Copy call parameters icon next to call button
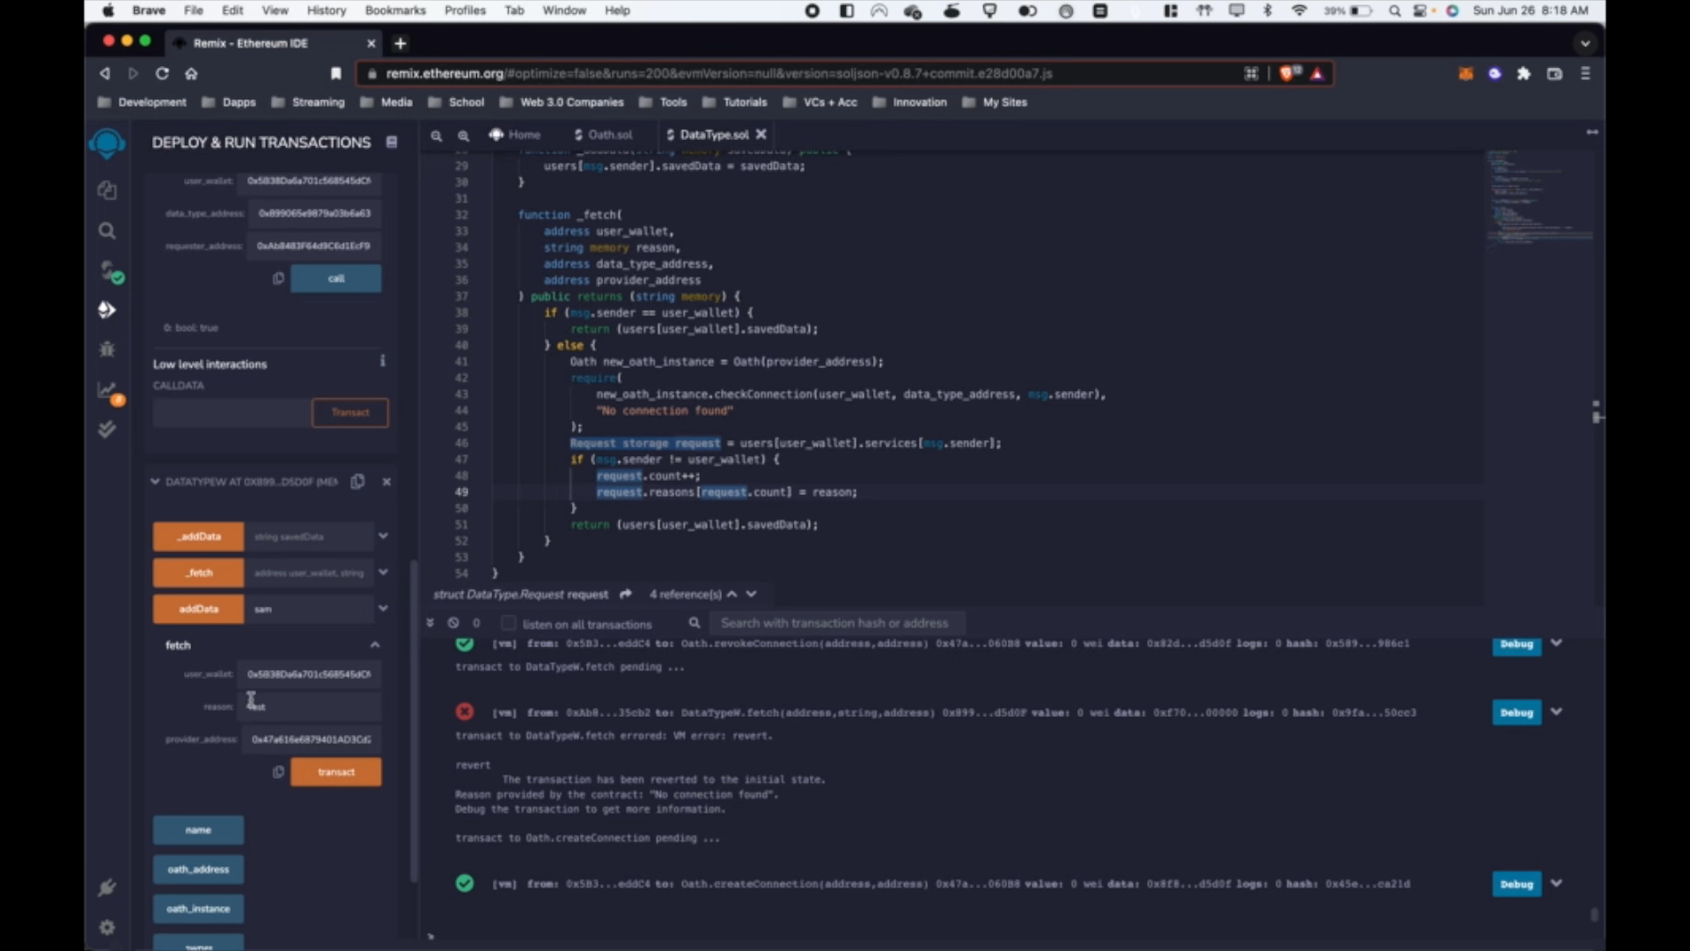 point(278,278)
